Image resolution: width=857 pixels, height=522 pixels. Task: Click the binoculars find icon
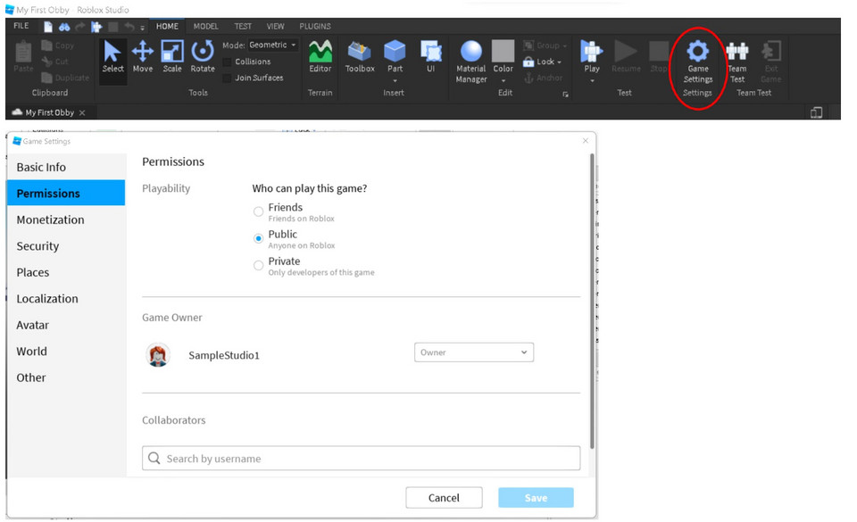[x=64, y=26]
